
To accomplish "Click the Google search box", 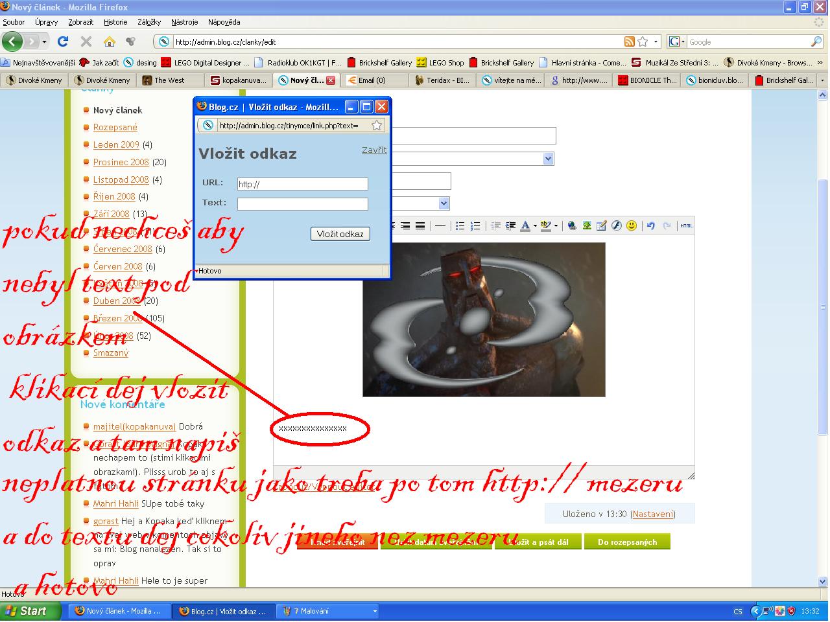I will coord(748,41).
